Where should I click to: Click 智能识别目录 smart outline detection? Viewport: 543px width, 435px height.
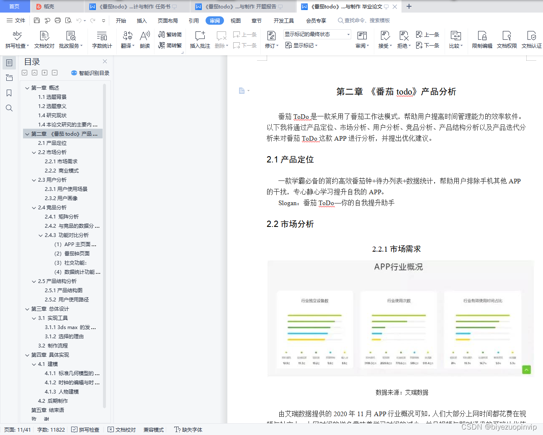(x=90, y=73)
